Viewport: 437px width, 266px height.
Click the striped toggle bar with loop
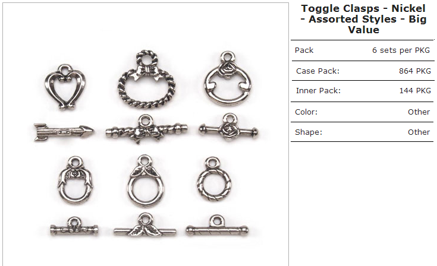[x=217, y=226]
